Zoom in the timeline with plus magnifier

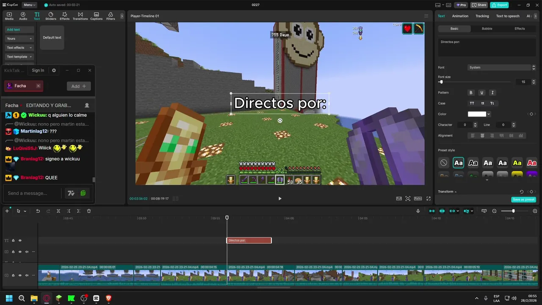pyautogui.click(x=535, y=211)
